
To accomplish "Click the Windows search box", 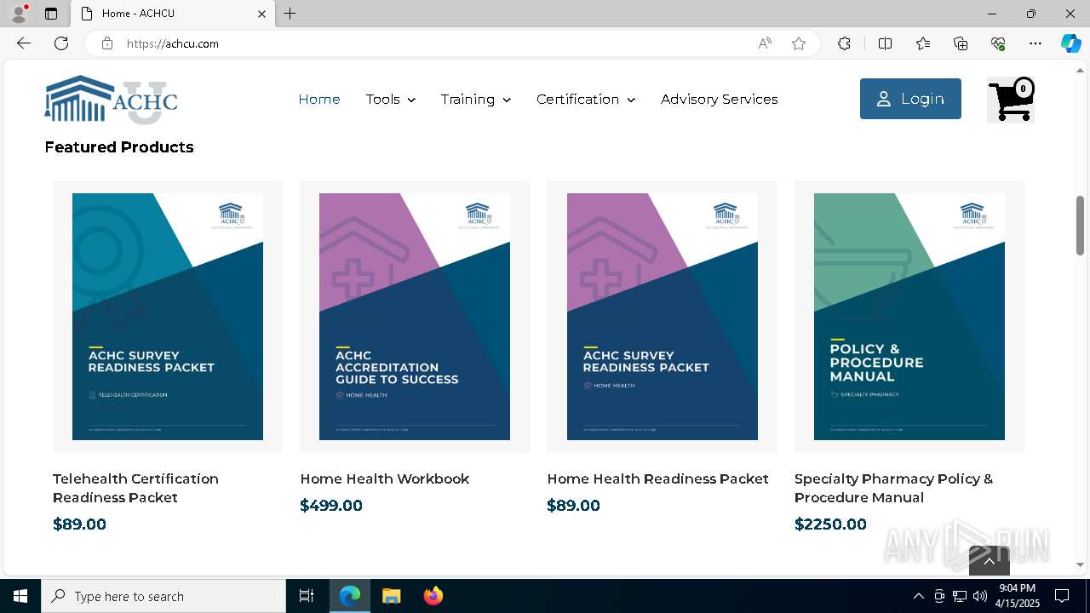I will (163, 596).
